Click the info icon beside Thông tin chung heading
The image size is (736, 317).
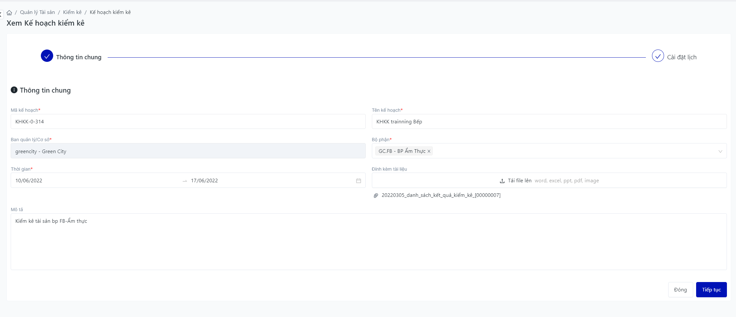point(14,90)
